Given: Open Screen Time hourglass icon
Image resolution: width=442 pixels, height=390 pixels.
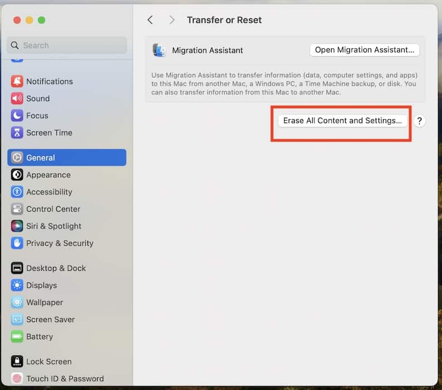Looking at the screenshot, I should [17, 133].
